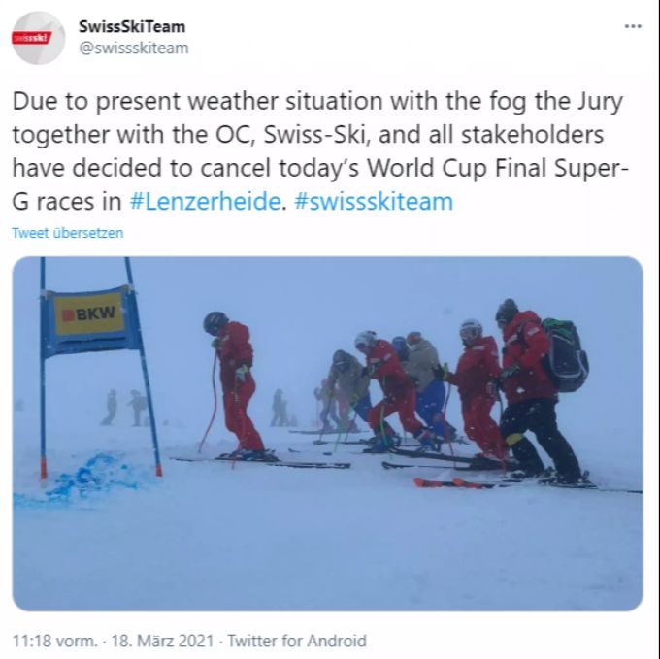Screen dimensions: 660x659
Task: Click the 11:18 vorm. timestamp
Action: [x=54, y=641]
